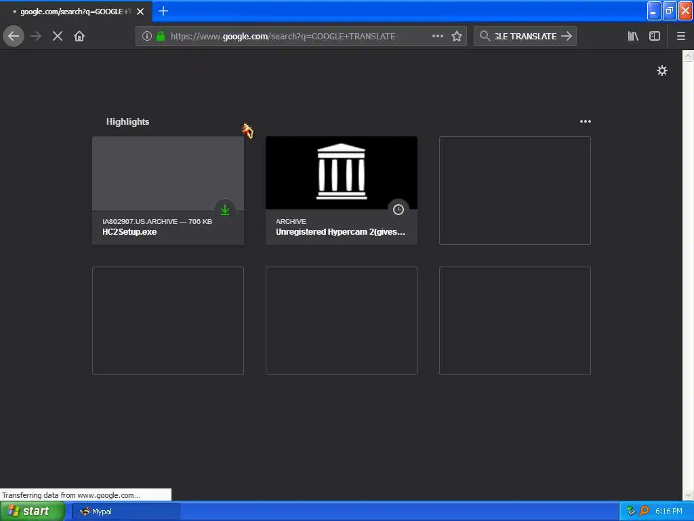Go back to the previous page

14,37
